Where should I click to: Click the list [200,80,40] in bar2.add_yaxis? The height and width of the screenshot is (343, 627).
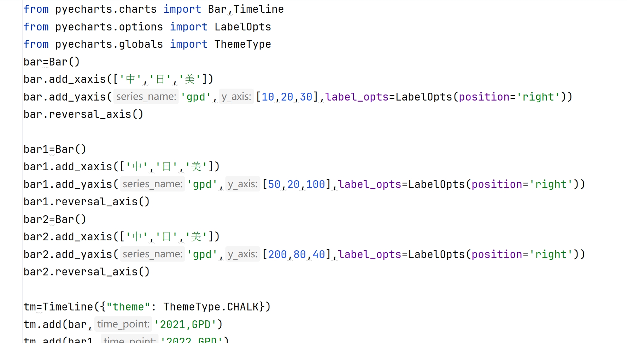coord(297,255)
